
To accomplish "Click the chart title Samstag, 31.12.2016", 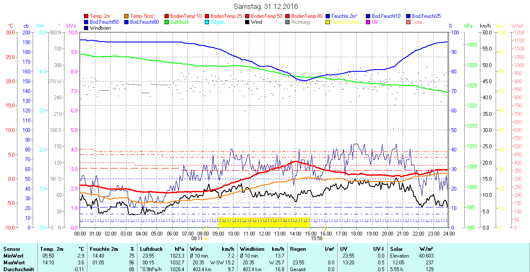I will [266, 6].
